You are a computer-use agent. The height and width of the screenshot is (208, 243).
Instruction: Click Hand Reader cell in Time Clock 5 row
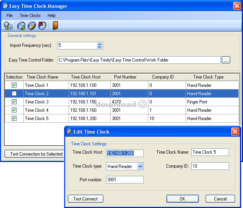tap(212, 119)
